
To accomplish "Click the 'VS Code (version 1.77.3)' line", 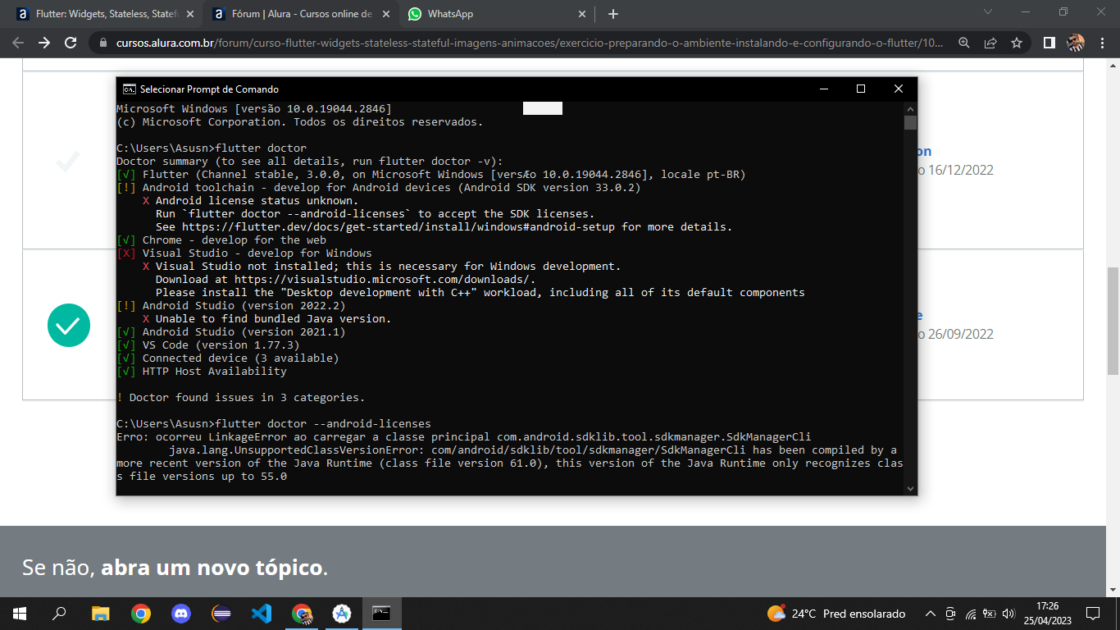I will pyautogui.click(x=208, y=345).
